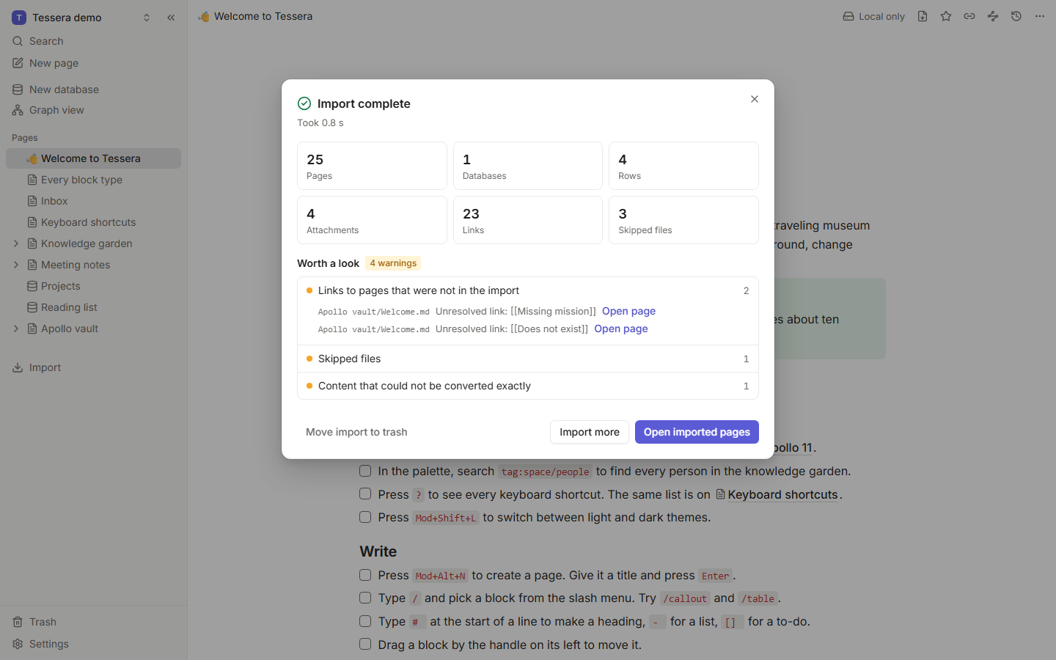
Task: Check the Mod+Shift+L themes to-do
Action: (365, 517)
